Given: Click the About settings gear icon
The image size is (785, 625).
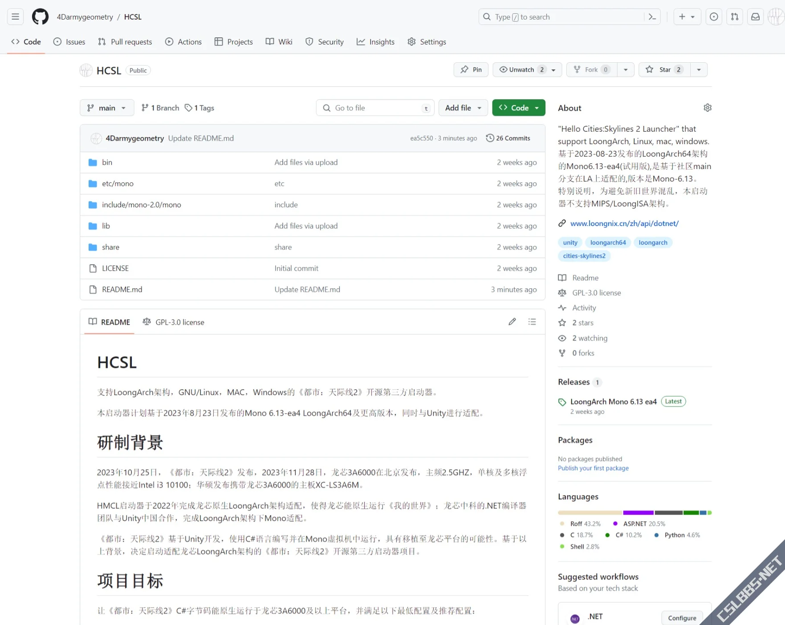Looking at the screenshot, I should coord(707,108).
